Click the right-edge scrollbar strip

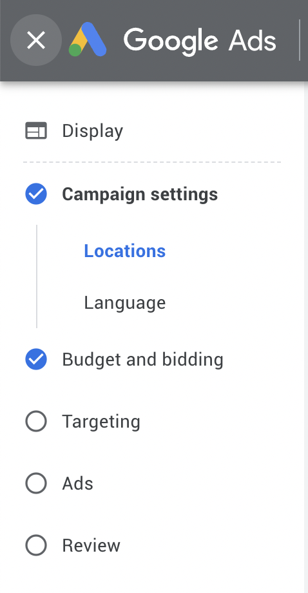(306, 337)
